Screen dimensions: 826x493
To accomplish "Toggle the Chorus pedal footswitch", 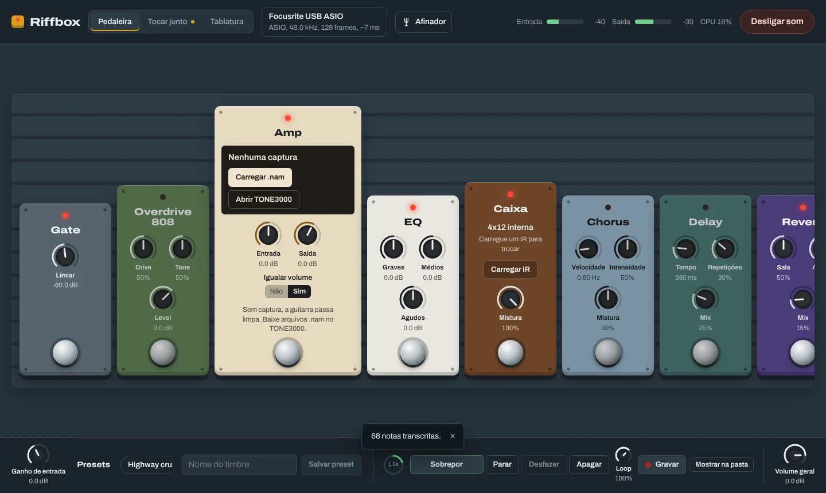I will point(608,353).
